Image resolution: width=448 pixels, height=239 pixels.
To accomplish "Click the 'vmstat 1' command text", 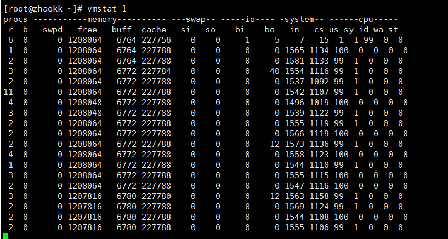I will [x=107, y=9].
